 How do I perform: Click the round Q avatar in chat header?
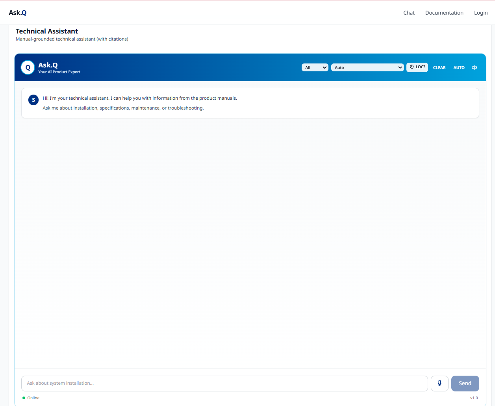point(28,67)
